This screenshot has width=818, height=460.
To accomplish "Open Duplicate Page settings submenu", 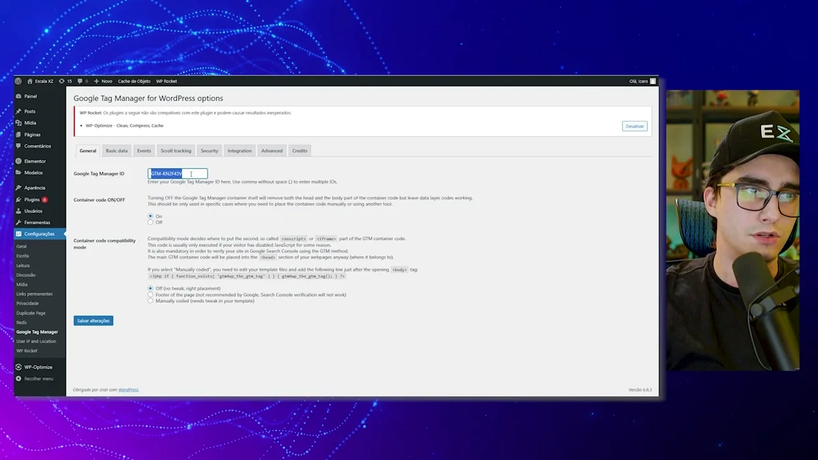I will pyautogui.click(x=31, y=313).
